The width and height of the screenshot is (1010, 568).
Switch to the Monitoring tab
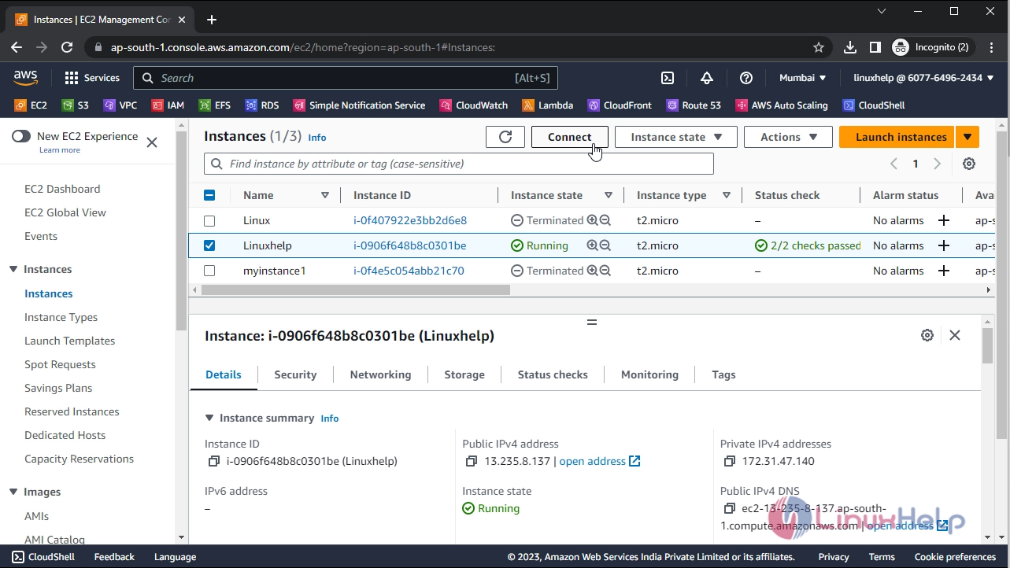pos(649,374)
